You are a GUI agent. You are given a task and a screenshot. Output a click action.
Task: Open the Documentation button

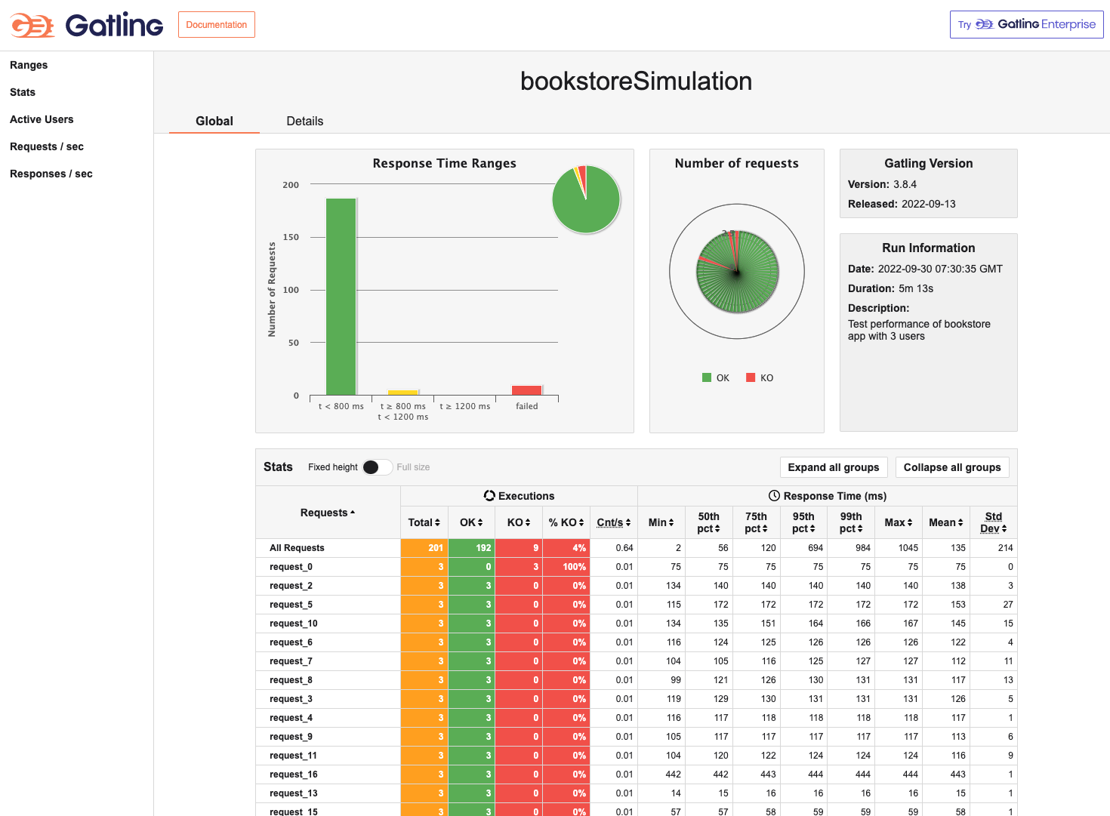click(217, 25)
